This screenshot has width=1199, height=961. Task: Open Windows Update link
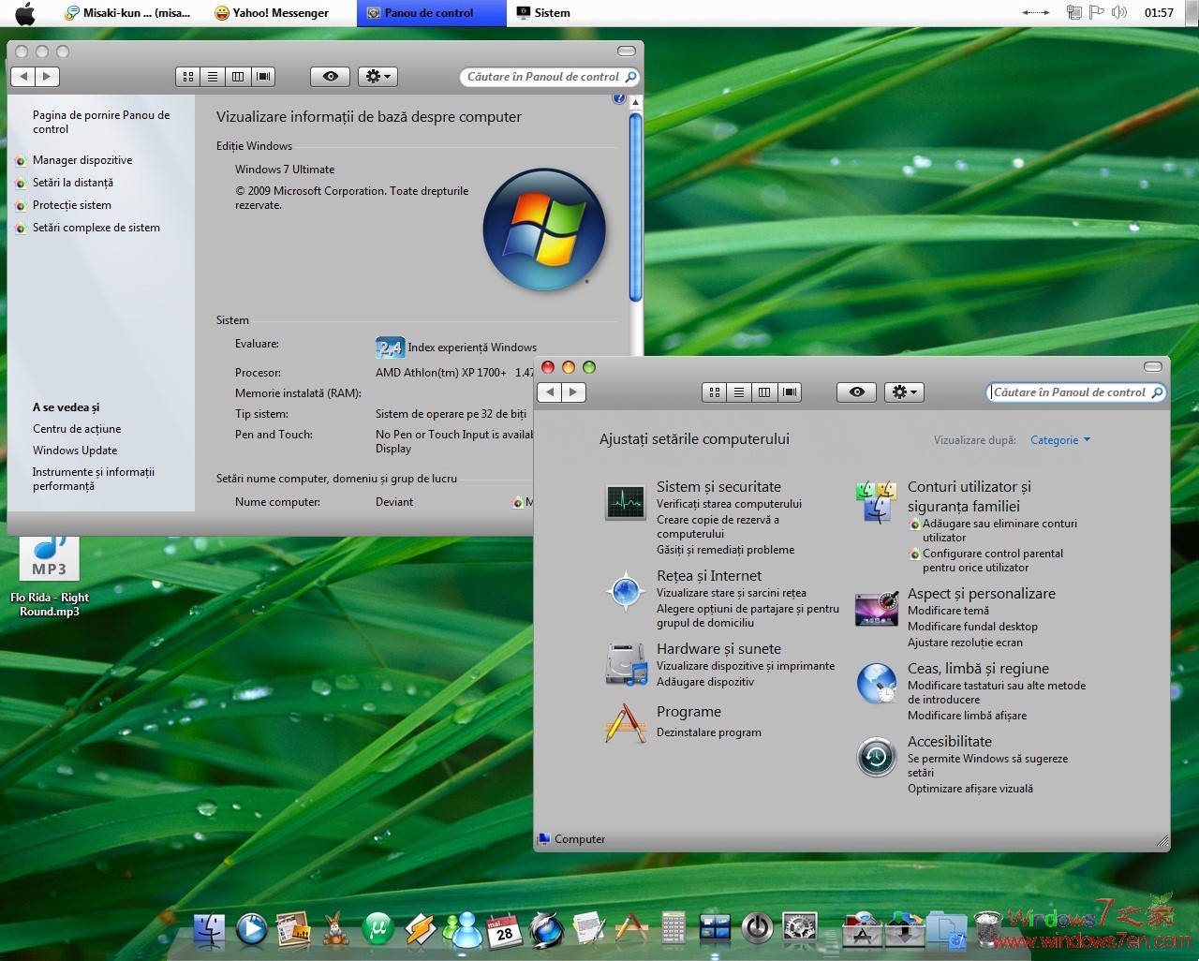pyautogui.click(x=75, y=451)
